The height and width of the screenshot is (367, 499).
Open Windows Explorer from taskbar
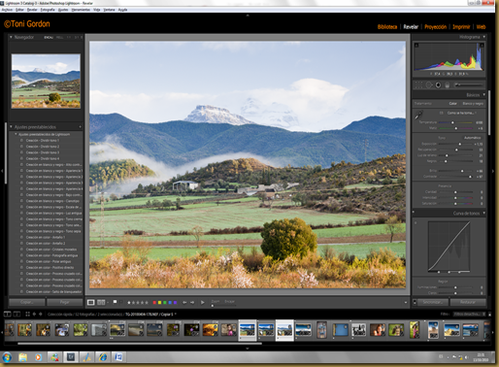point(22,357)
